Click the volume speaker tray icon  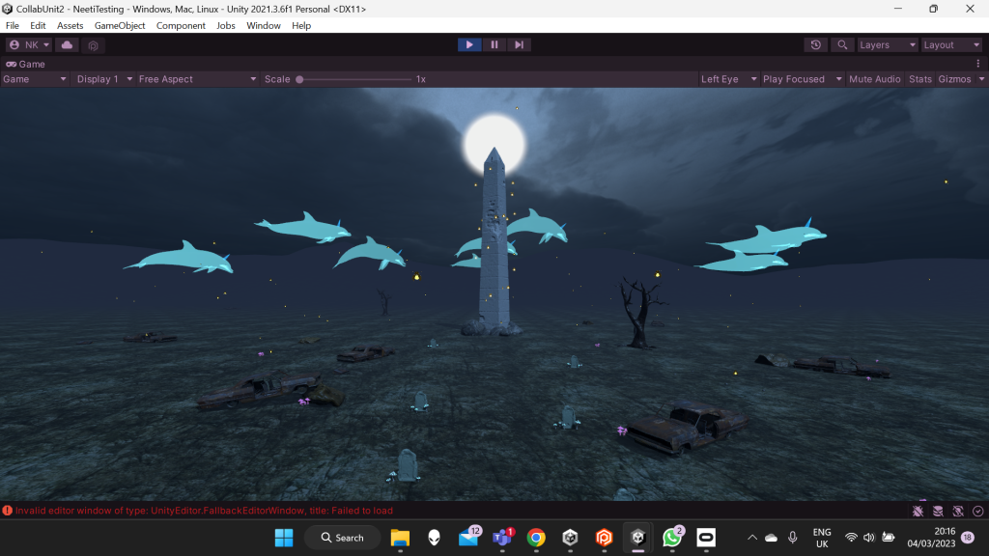pyautogui.click(x=869, y=538)
